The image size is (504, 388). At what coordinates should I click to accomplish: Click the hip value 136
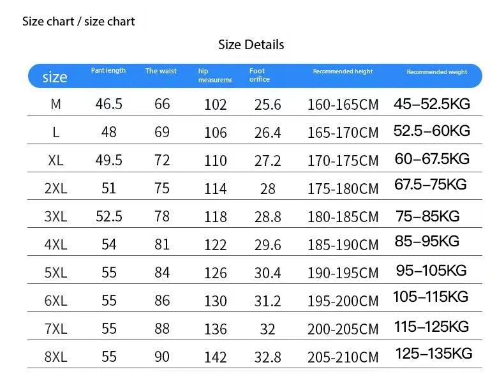point(216,329)
